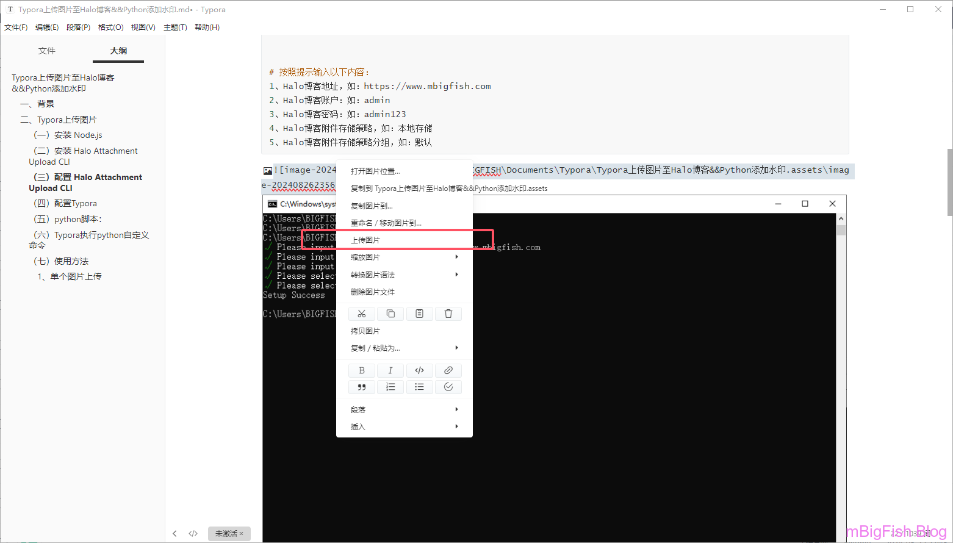Go to outline item （二）安装 Halo Attachment Upload CLI

(83, 156)
